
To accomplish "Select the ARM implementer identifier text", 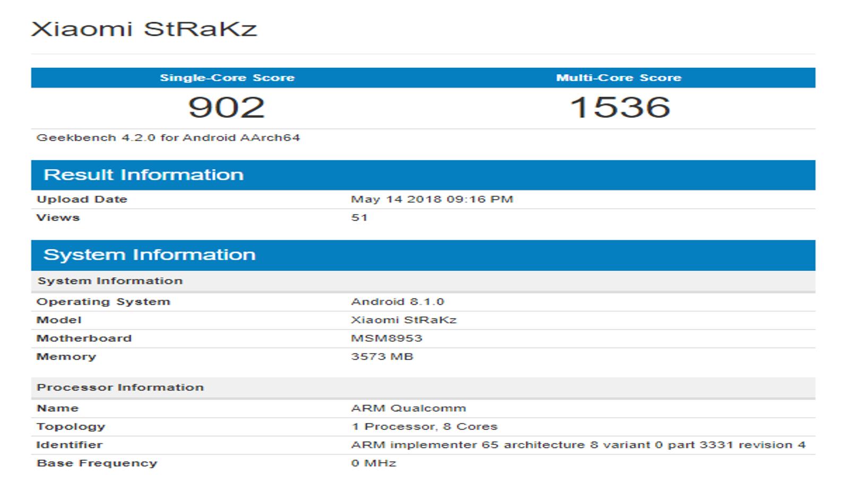I will (578, 445).
